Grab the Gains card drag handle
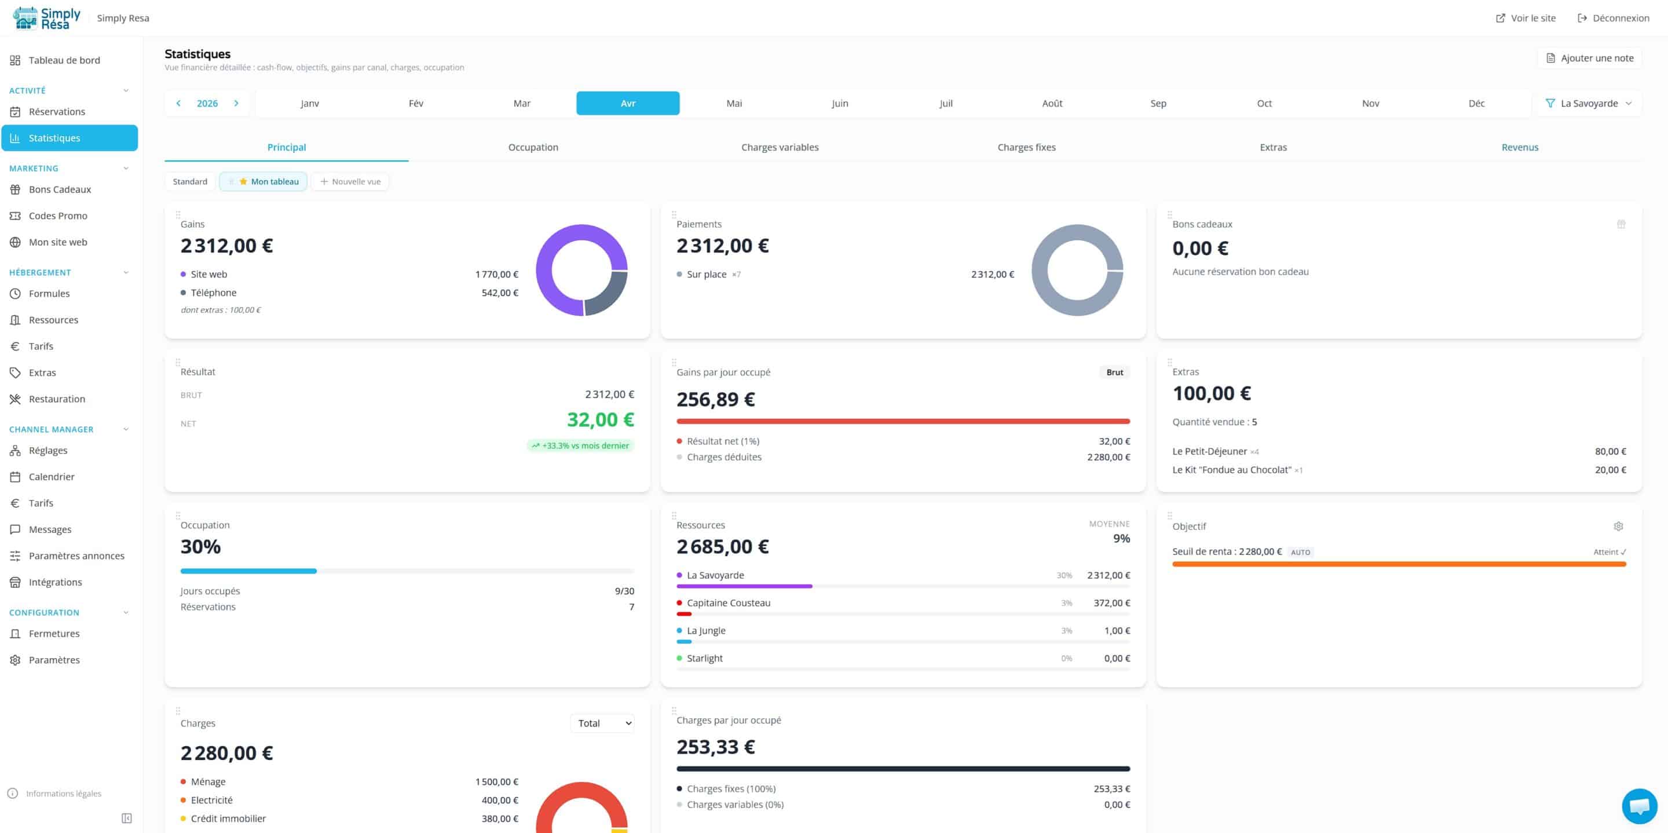1668x833 pixels. (x=177, y=214)
